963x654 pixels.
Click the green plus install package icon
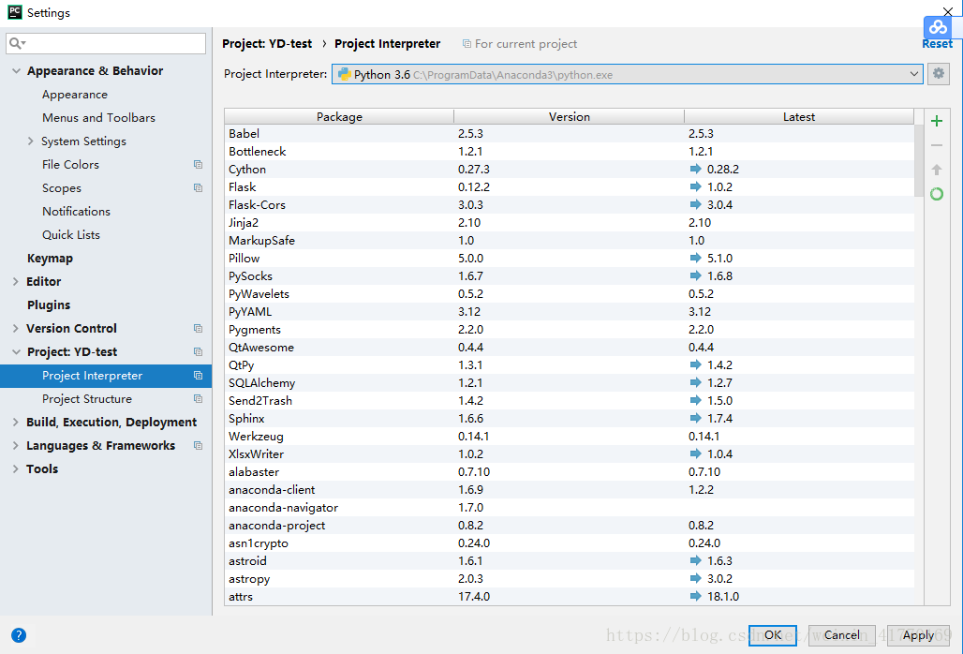[x=936, y=121]
